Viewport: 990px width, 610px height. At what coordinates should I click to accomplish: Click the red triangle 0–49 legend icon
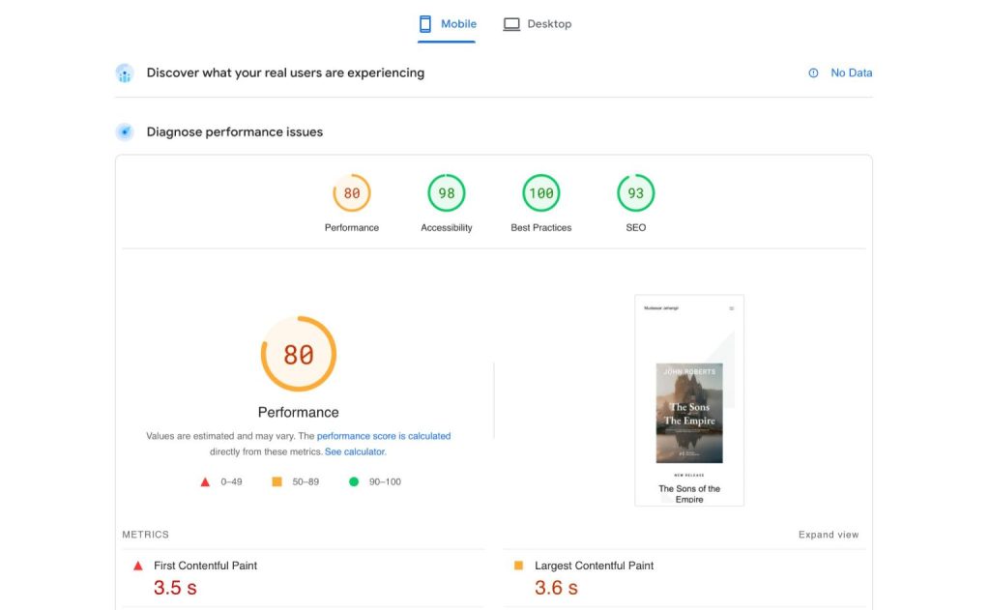point(205,481)
